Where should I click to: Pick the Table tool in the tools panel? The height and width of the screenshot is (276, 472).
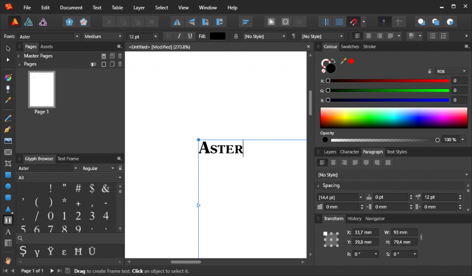[8, 243]
